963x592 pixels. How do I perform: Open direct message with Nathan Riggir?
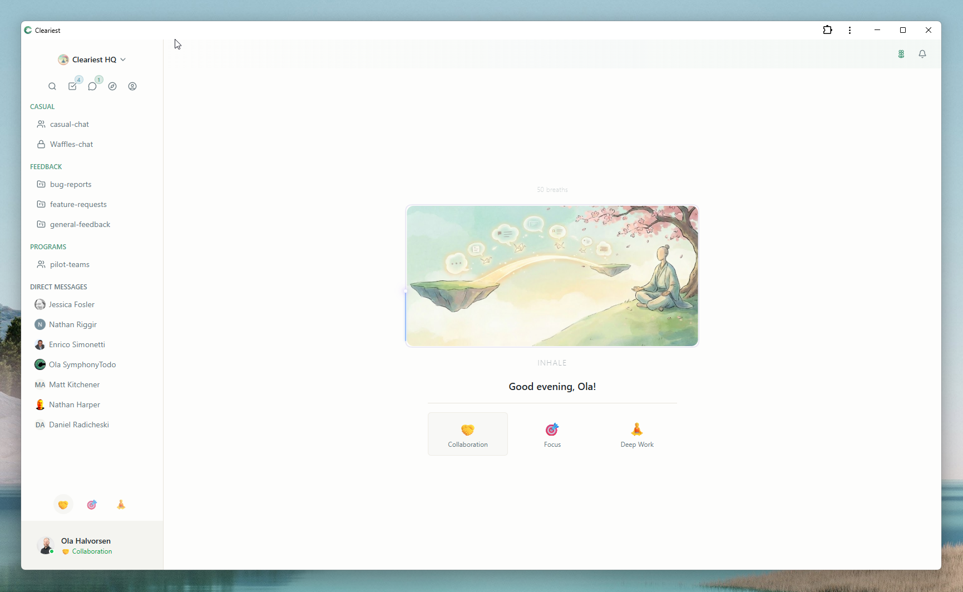(x=92, y=324)
